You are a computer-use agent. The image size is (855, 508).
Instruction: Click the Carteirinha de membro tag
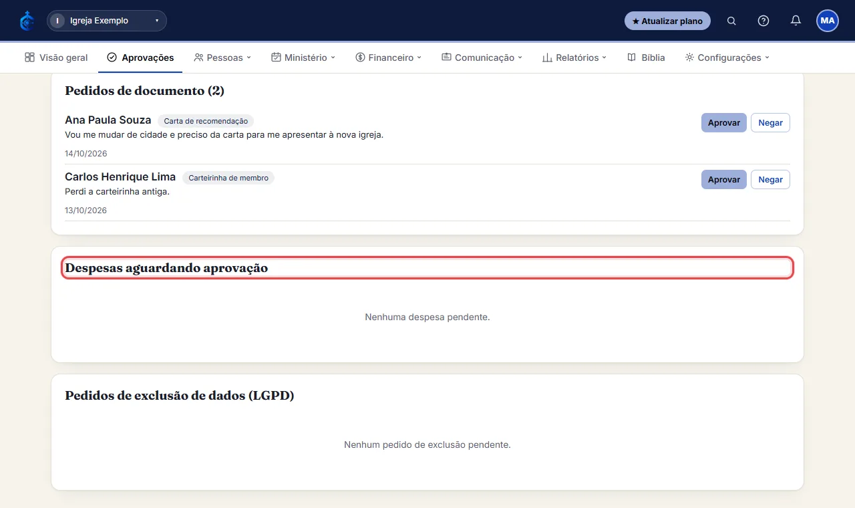click(228, 178)
